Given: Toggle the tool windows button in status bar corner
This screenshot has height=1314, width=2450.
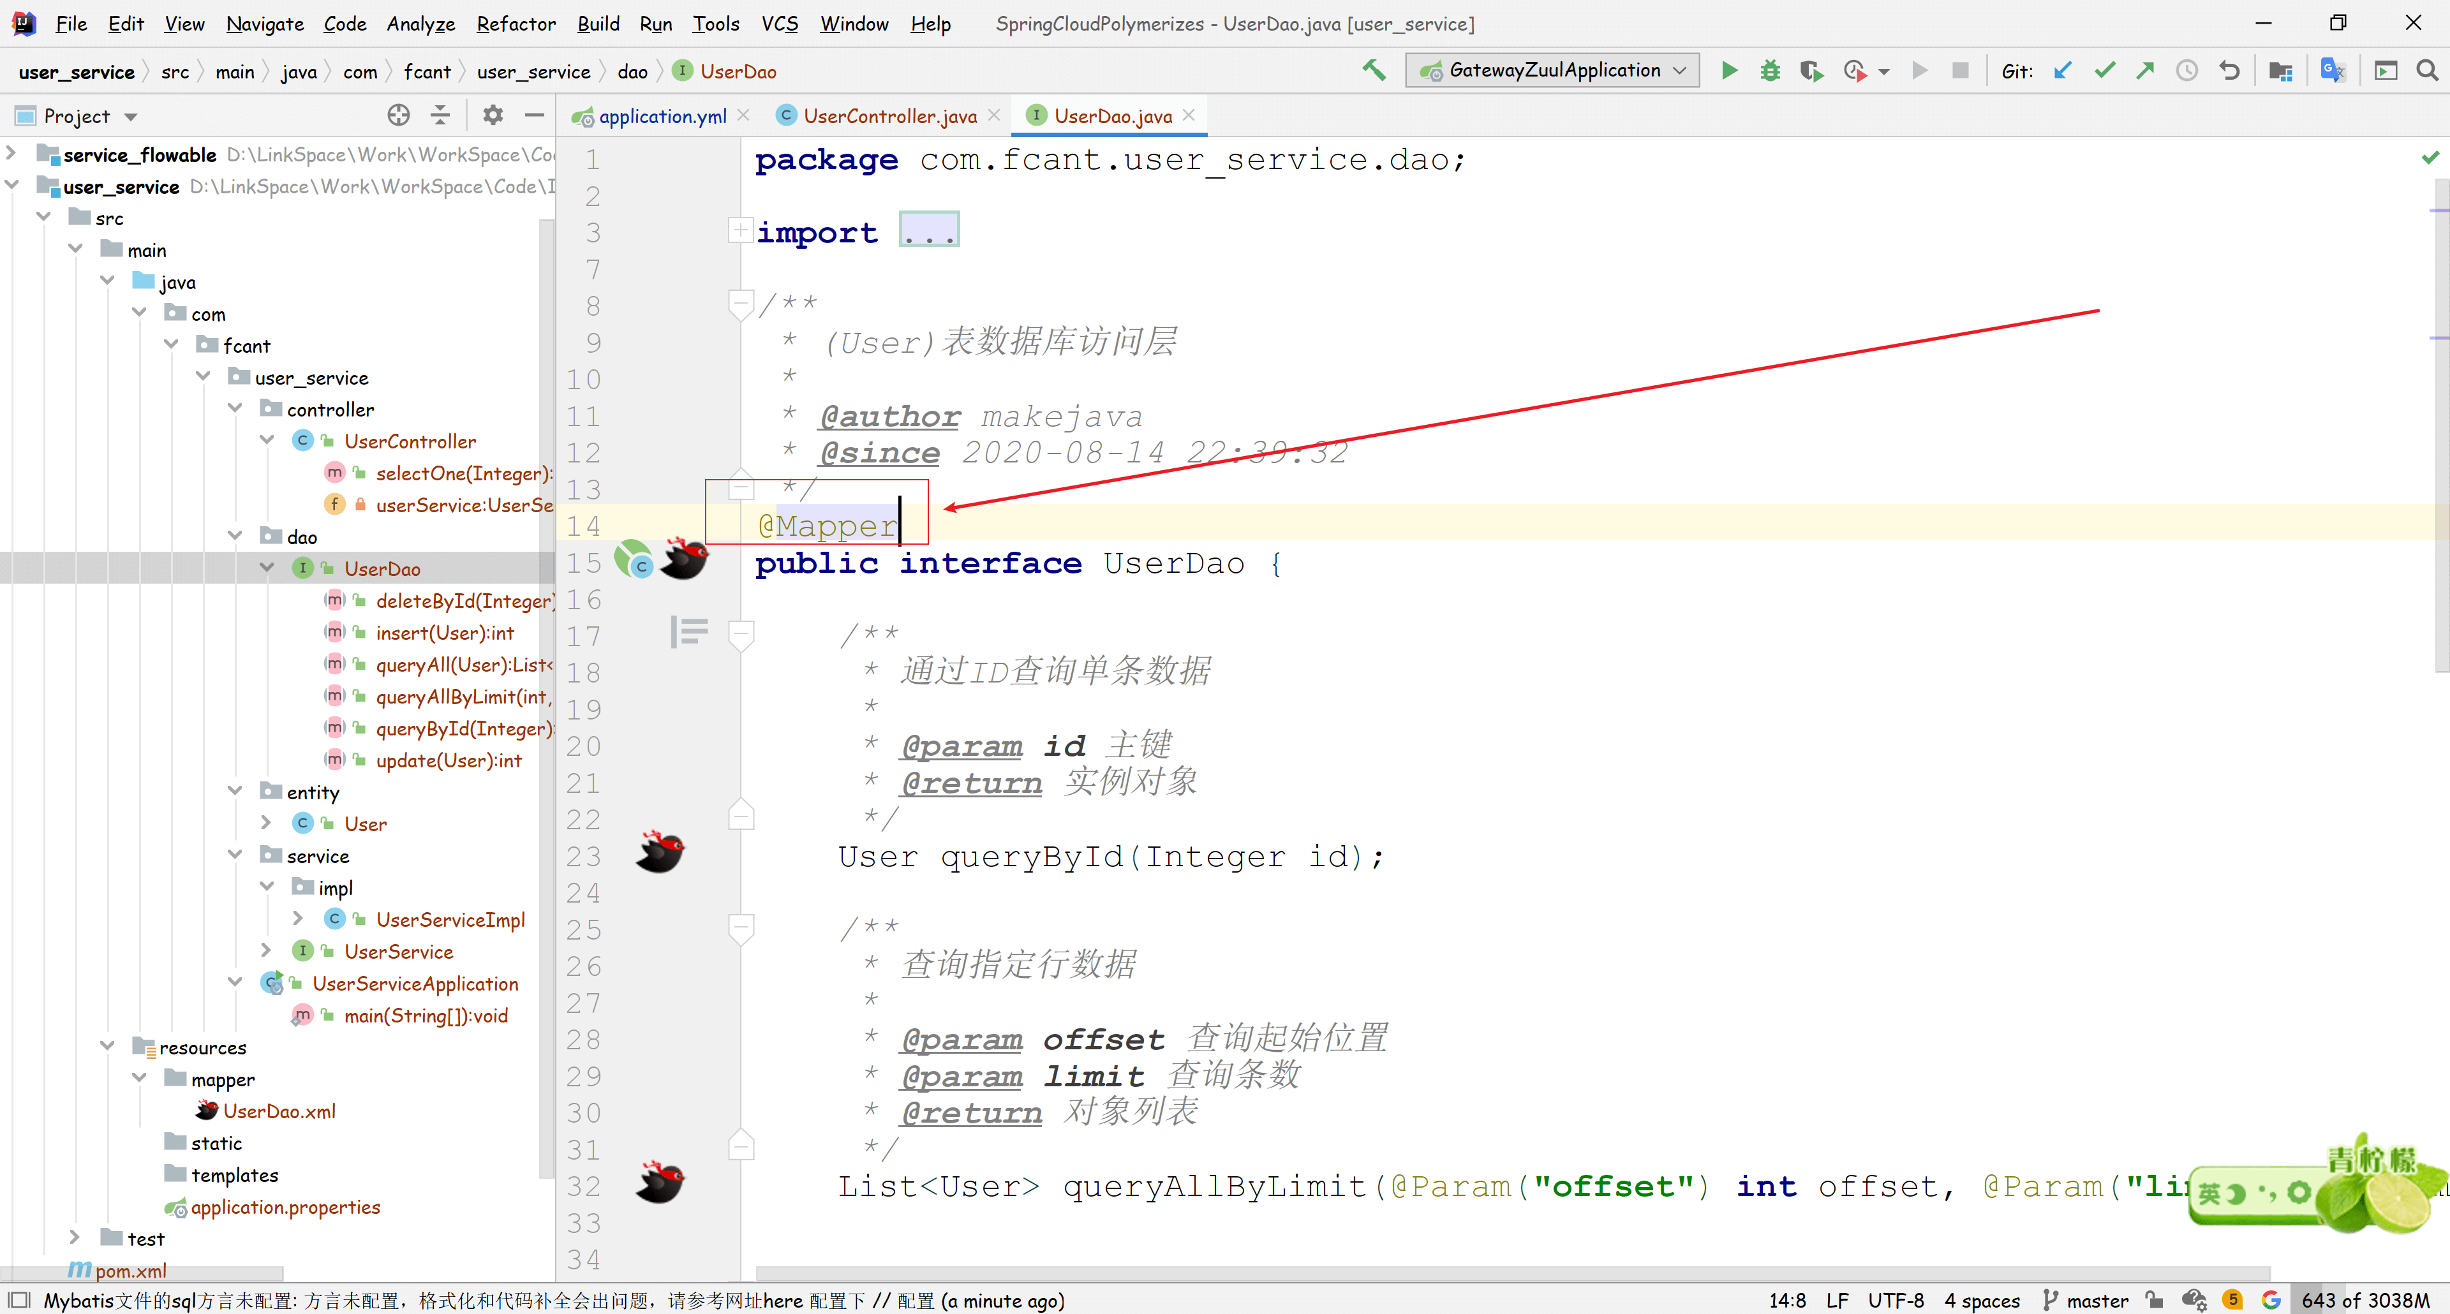Looking at the screenshot, I should (19, 1300).
